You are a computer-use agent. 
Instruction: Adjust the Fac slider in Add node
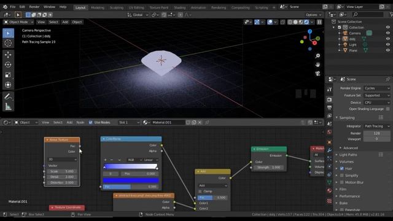point(213,198)
